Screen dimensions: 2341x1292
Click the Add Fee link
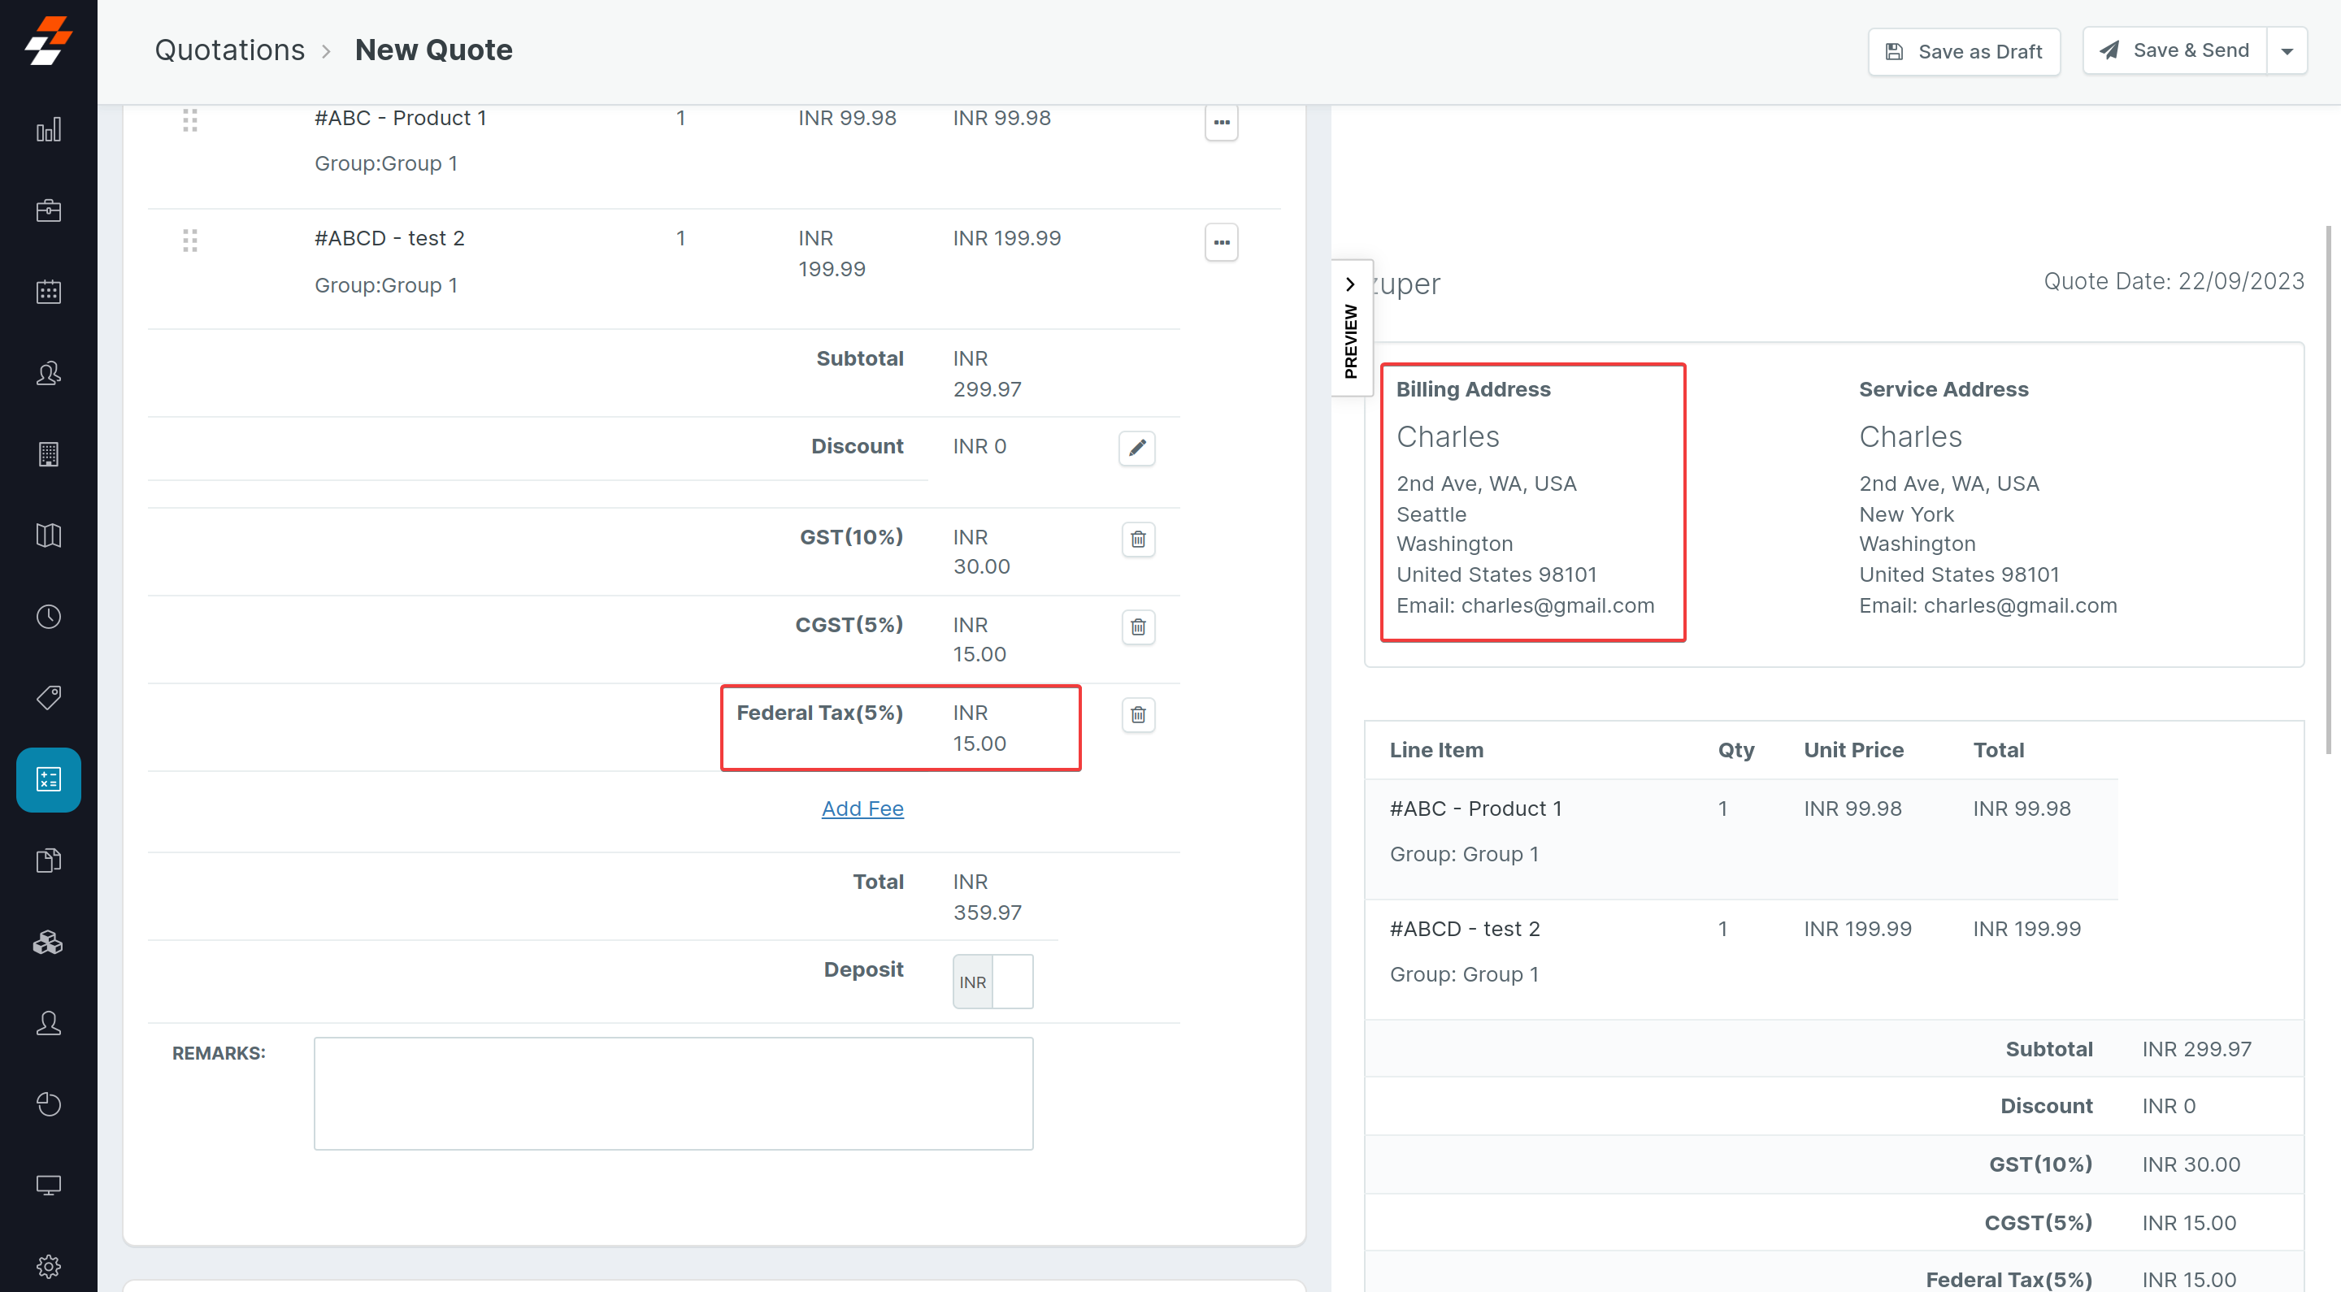(862, 809)
